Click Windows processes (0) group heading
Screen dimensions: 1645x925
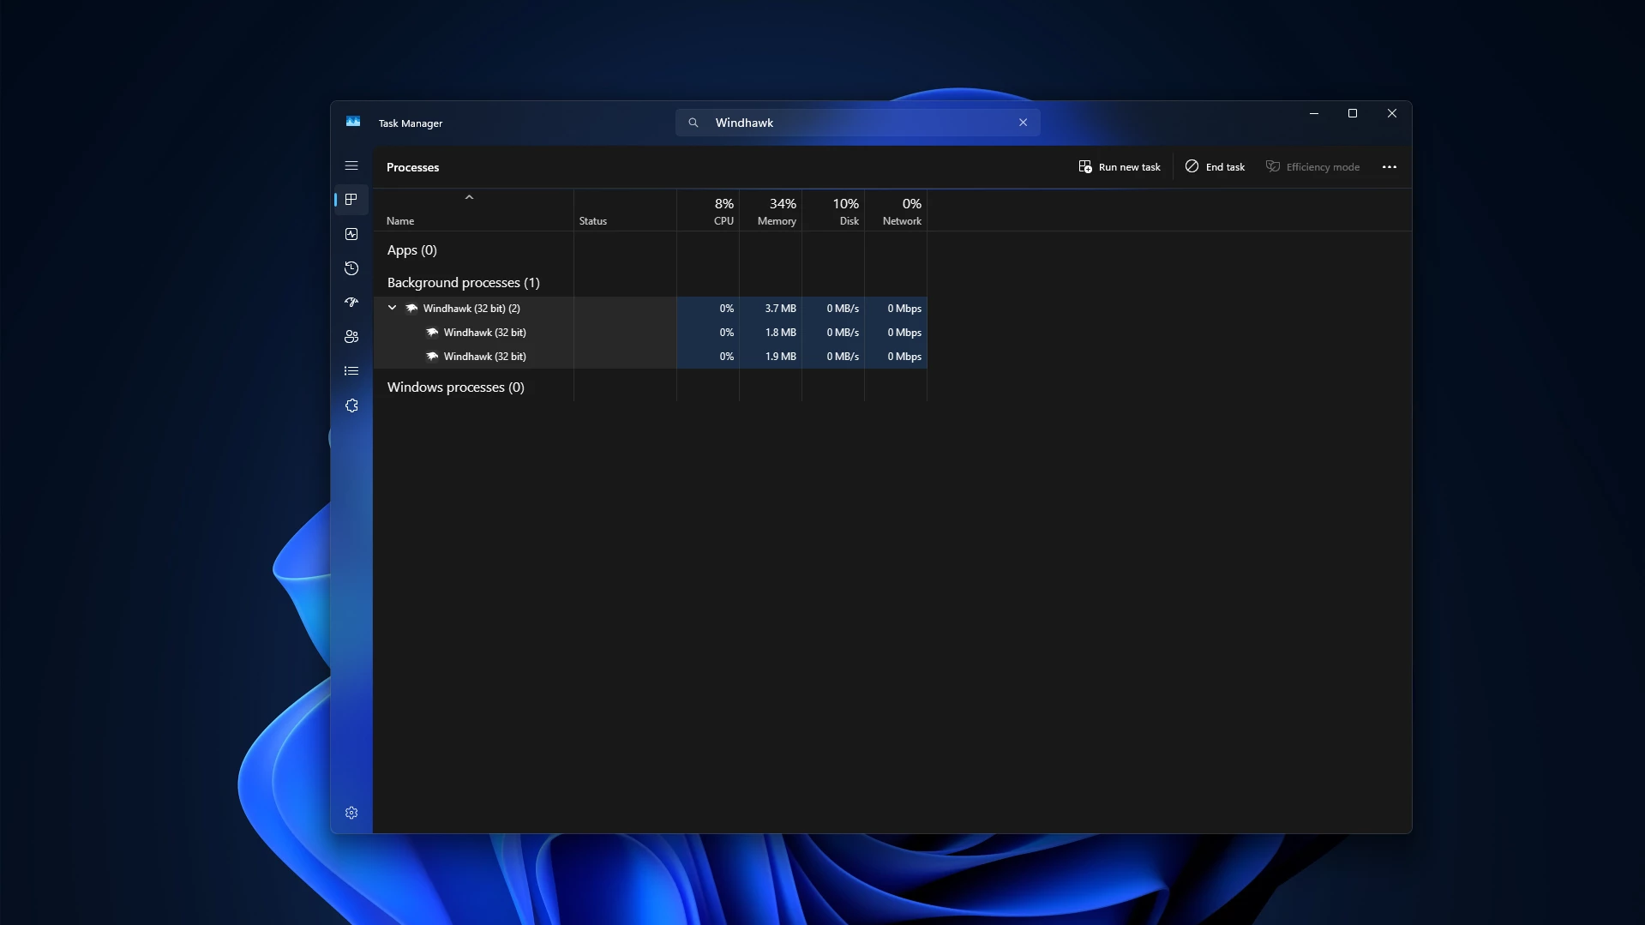pos(455,387)
